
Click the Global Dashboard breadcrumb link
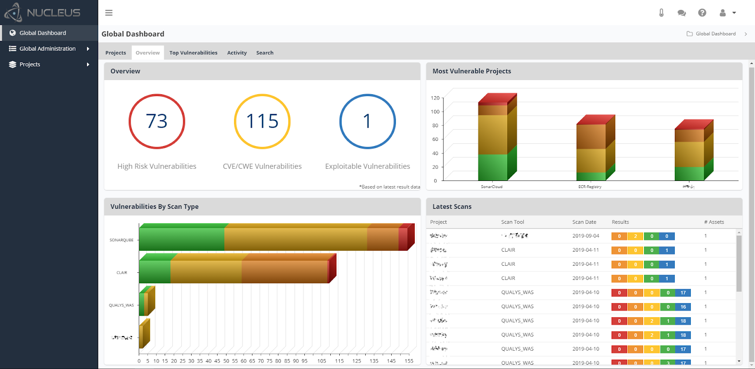click(x=715, y=34)
